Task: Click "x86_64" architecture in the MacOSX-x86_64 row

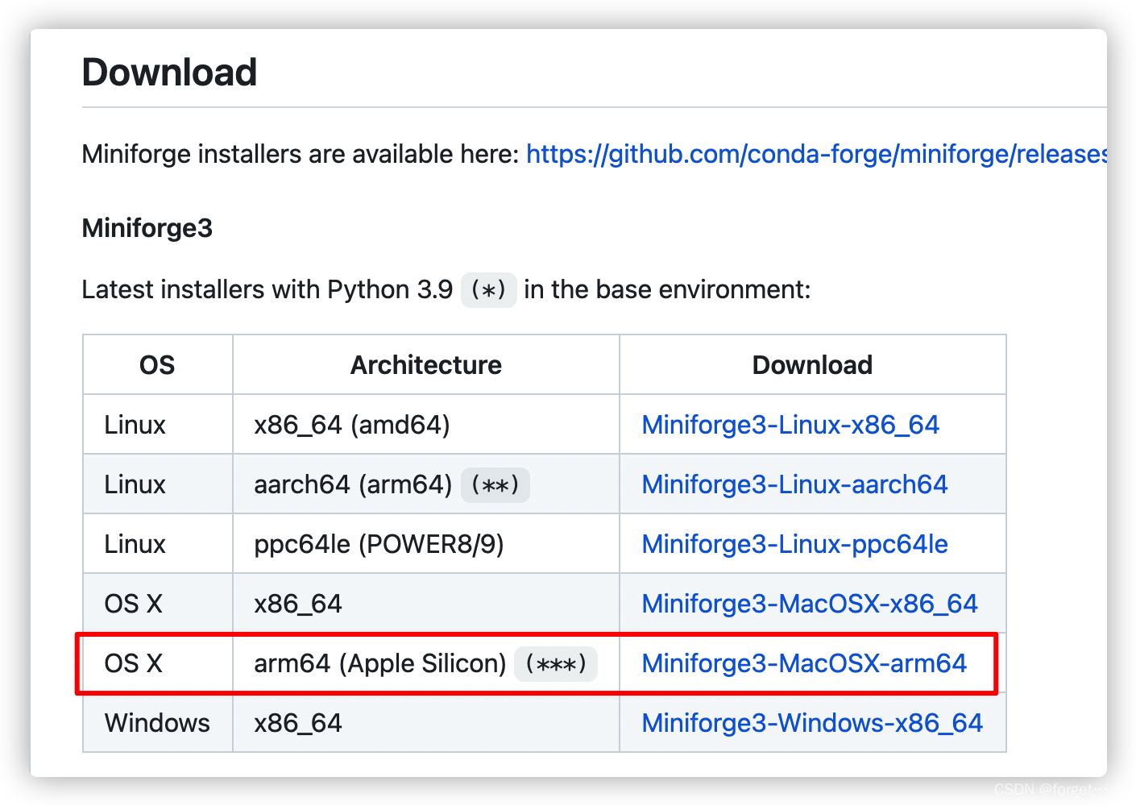Action: pos(298,604)
